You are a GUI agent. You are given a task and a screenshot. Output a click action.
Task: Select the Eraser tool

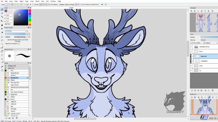pos(2,13)
